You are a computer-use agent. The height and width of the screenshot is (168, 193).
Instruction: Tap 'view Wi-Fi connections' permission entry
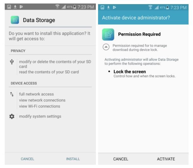[40, 106]
